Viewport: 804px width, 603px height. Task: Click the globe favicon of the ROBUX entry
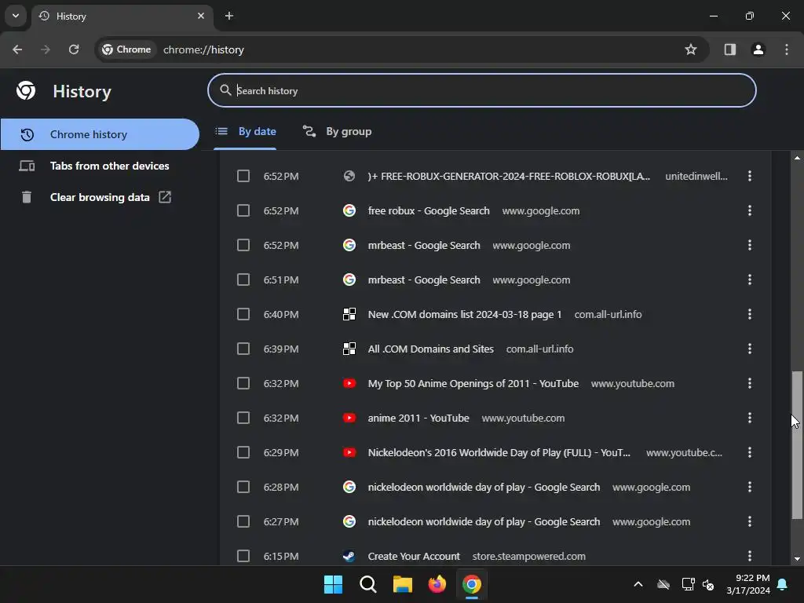click(349, 177)
